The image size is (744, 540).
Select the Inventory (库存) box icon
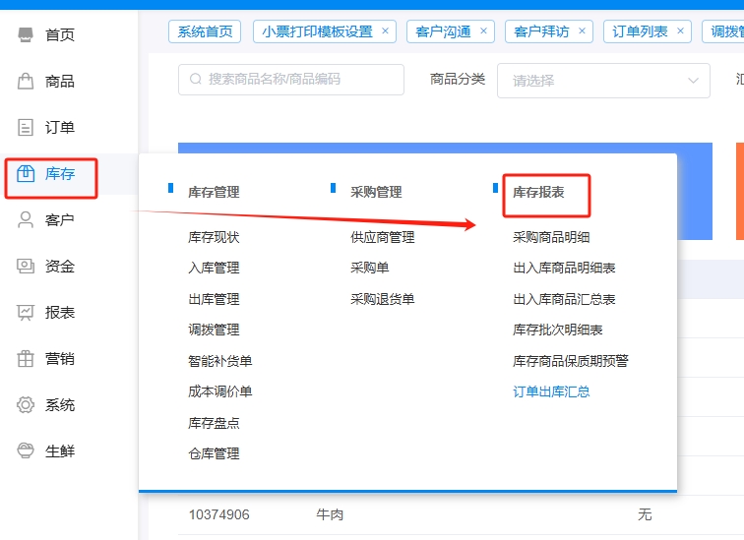point(27,174)
